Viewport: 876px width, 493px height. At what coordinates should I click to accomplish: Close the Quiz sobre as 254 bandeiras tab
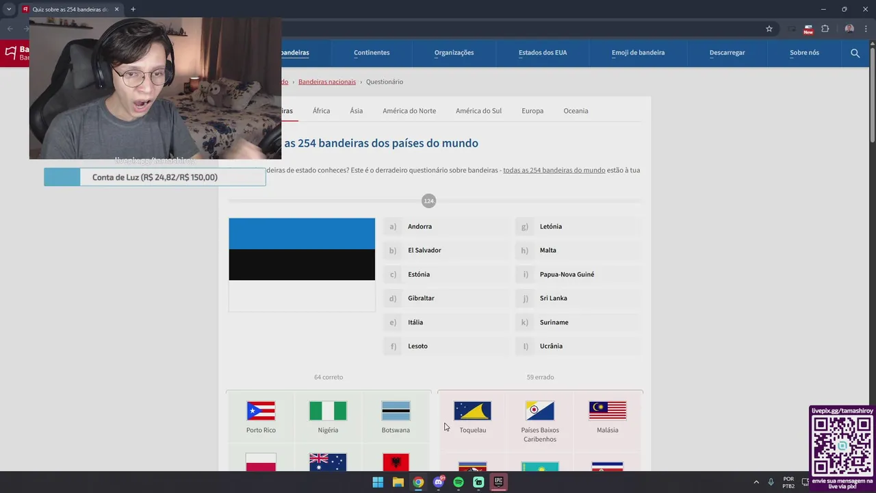tap(116, 9)
